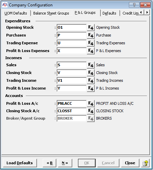Click the help notes icon beside Close

click(x=145, y=163)
